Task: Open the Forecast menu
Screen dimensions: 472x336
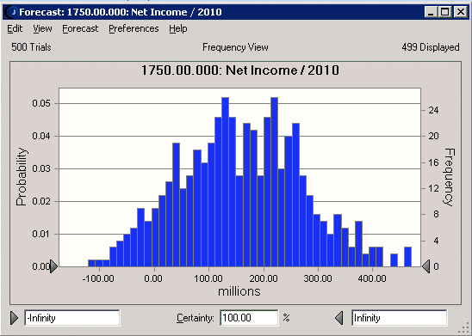Action: pyautogui.click(x=80, y=29)
